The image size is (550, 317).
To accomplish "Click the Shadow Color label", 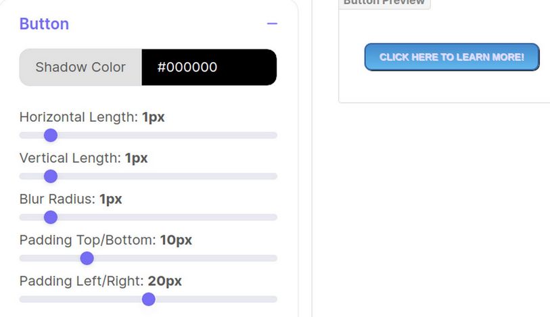I will coord(81,68).
